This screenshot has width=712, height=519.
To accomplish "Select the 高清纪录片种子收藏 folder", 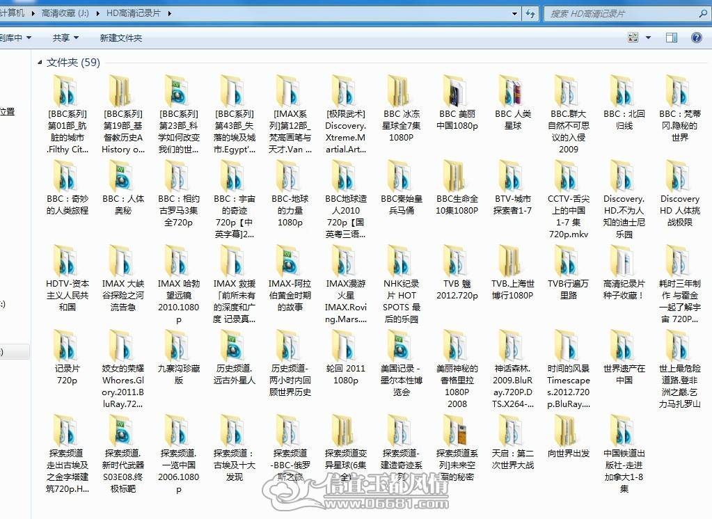I will coord(624,273).
